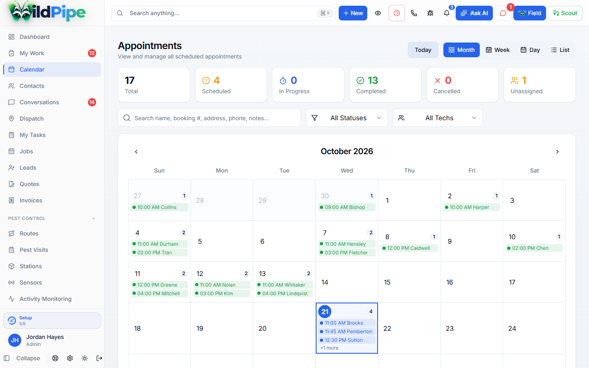Viewport: 589px width, 368px height.
Task: Open Activity Monitoring in the sidebar
Action: tap(52, 299)
